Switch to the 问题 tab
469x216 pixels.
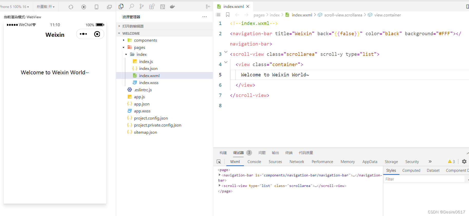coord(262,153)
